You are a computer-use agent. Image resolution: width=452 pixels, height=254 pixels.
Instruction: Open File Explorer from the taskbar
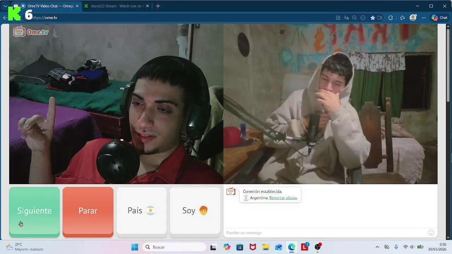pos(266,247)
